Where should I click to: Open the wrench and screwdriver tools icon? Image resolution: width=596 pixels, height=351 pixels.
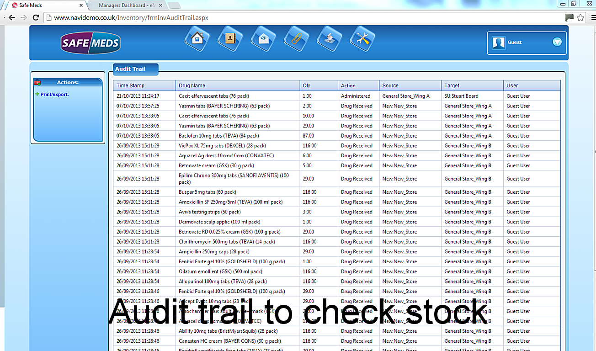(362, 39)
